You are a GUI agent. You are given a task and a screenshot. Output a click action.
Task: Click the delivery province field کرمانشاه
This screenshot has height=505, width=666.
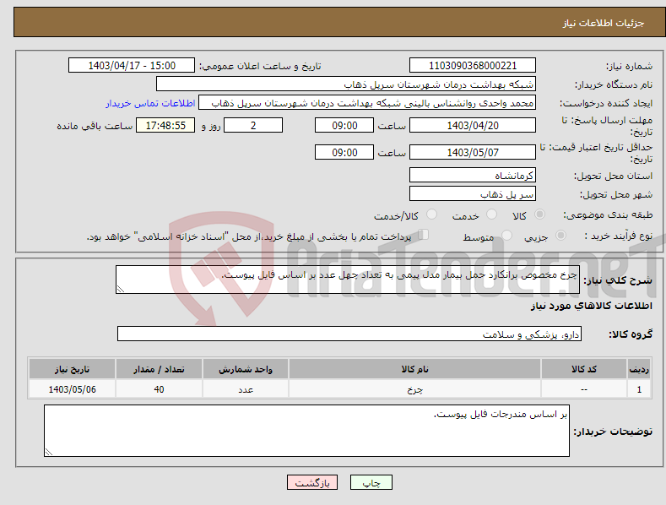(x=473, y=175)
